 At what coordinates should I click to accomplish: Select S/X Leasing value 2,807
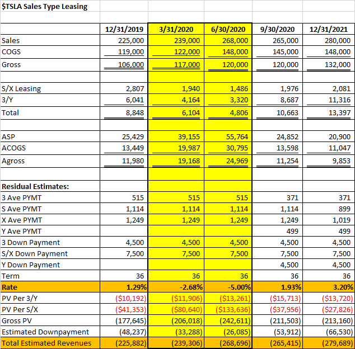coord(135,89)
